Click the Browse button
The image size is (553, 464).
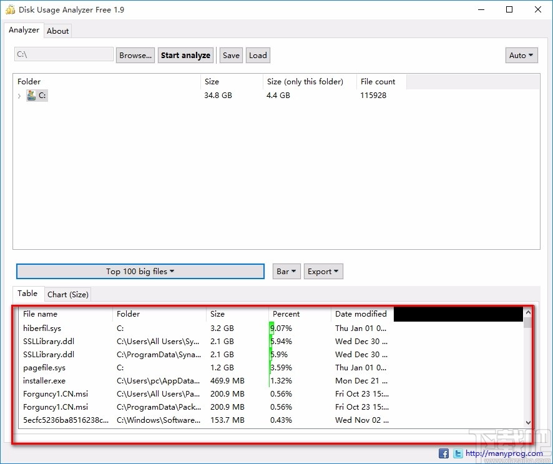pos(135,55)
